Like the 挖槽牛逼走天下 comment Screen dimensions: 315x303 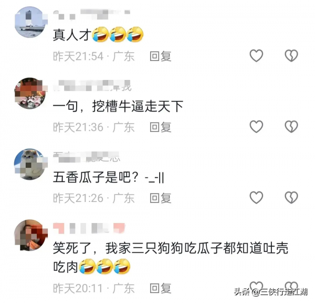point(256,127)
